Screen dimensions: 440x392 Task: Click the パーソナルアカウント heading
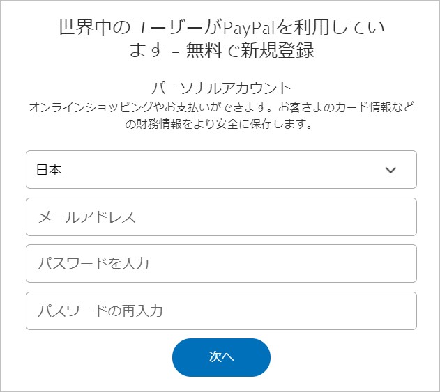pyautogui.click(x=220, y=88)
